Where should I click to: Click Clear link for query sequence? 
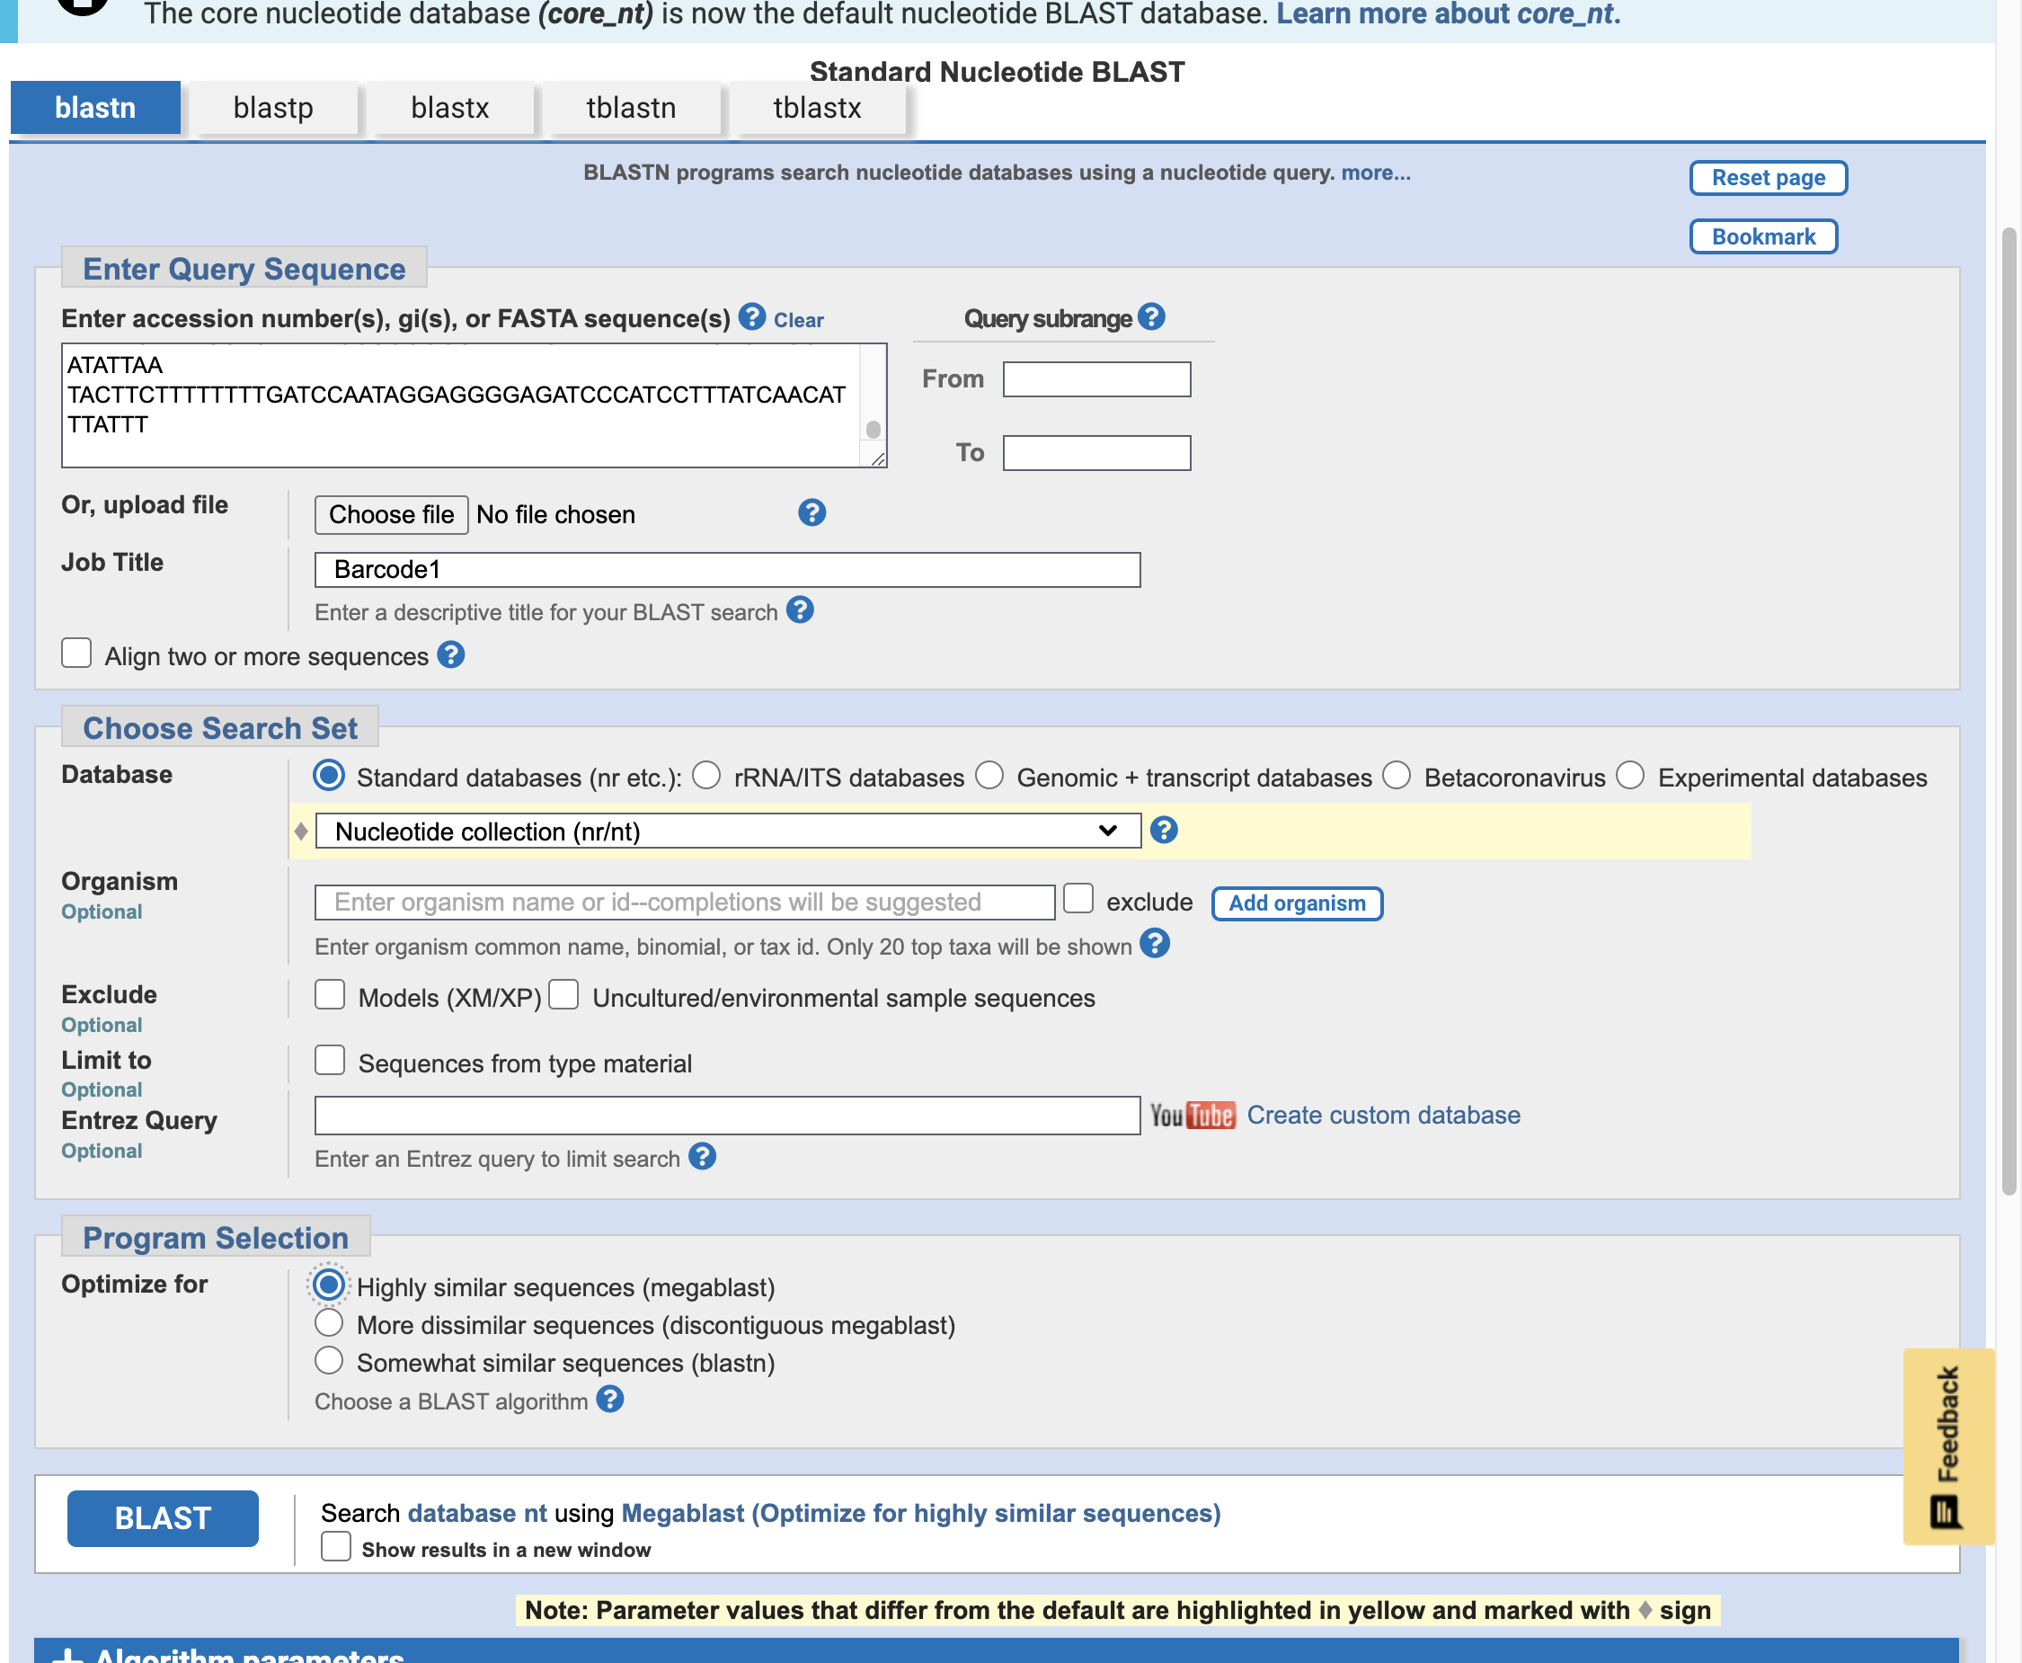799,320
